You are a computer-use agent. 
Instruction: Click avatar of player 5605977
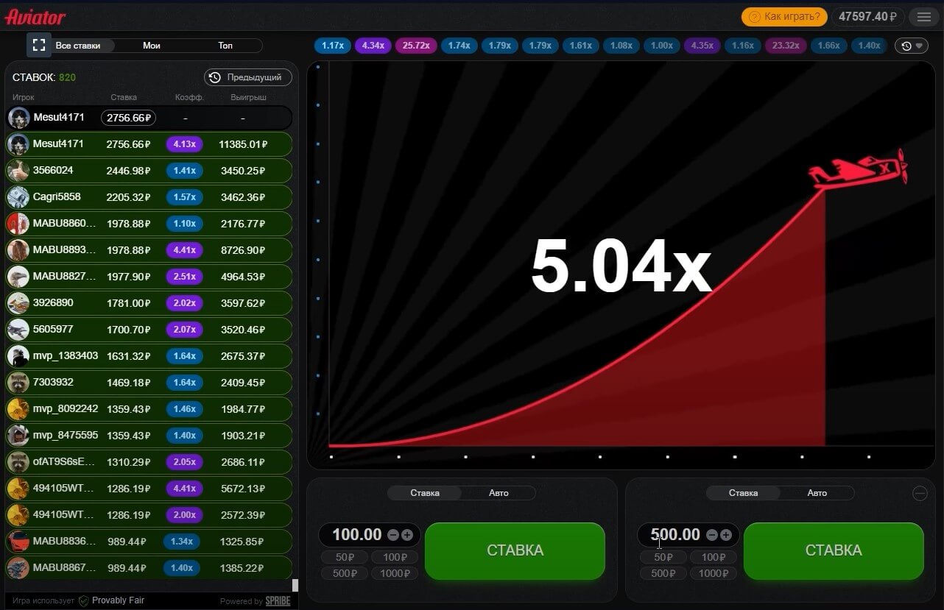coord(18,330)
